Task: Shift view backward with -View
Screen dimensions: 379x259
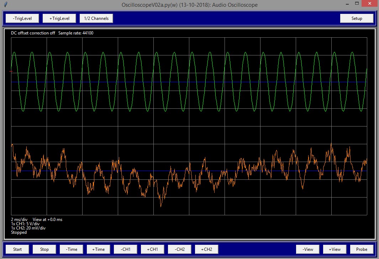Action: (x=308, y=249)
